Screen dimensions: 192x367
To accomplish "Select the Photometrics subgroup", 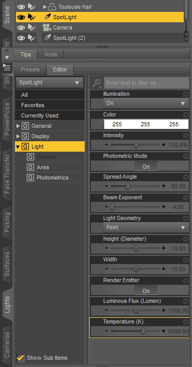I will tap(53, 178).
